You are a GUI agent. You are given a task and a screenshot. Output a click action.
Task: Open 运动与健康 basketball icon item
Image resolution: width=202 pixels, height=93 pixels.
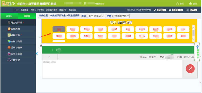click(x=9, y=48)
